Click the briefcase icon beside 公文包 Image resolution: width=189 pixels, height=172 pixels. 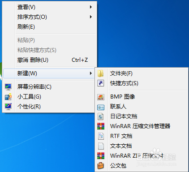pyautogui.click(x=101, y=166)
